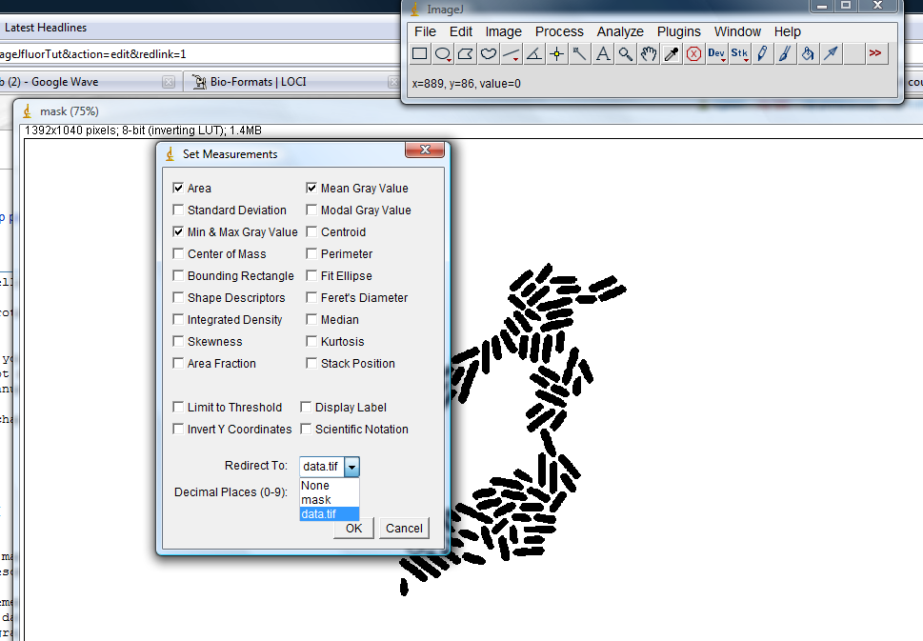The width and height of the screenshot is (923, 641).
Task: Select the Oval selection tool
Action: coord(443,54)
